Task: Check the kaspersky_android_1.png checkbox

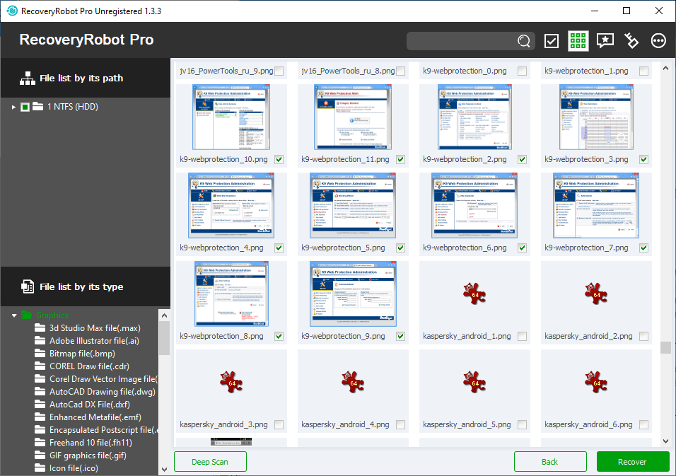Action: click(x=522, y=336)
